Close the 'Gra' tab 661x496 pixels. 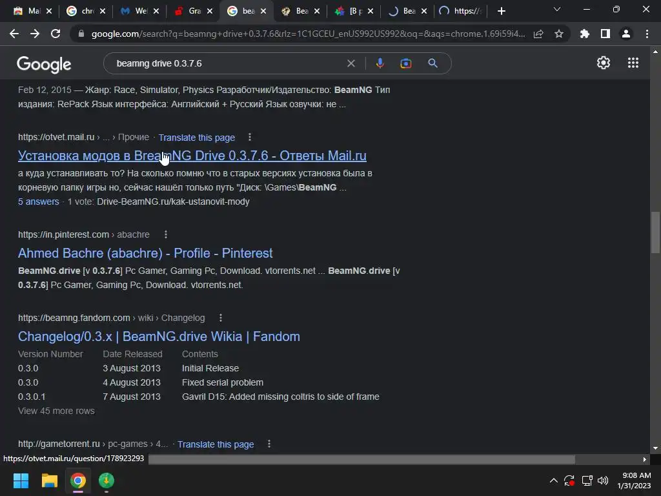210,11
